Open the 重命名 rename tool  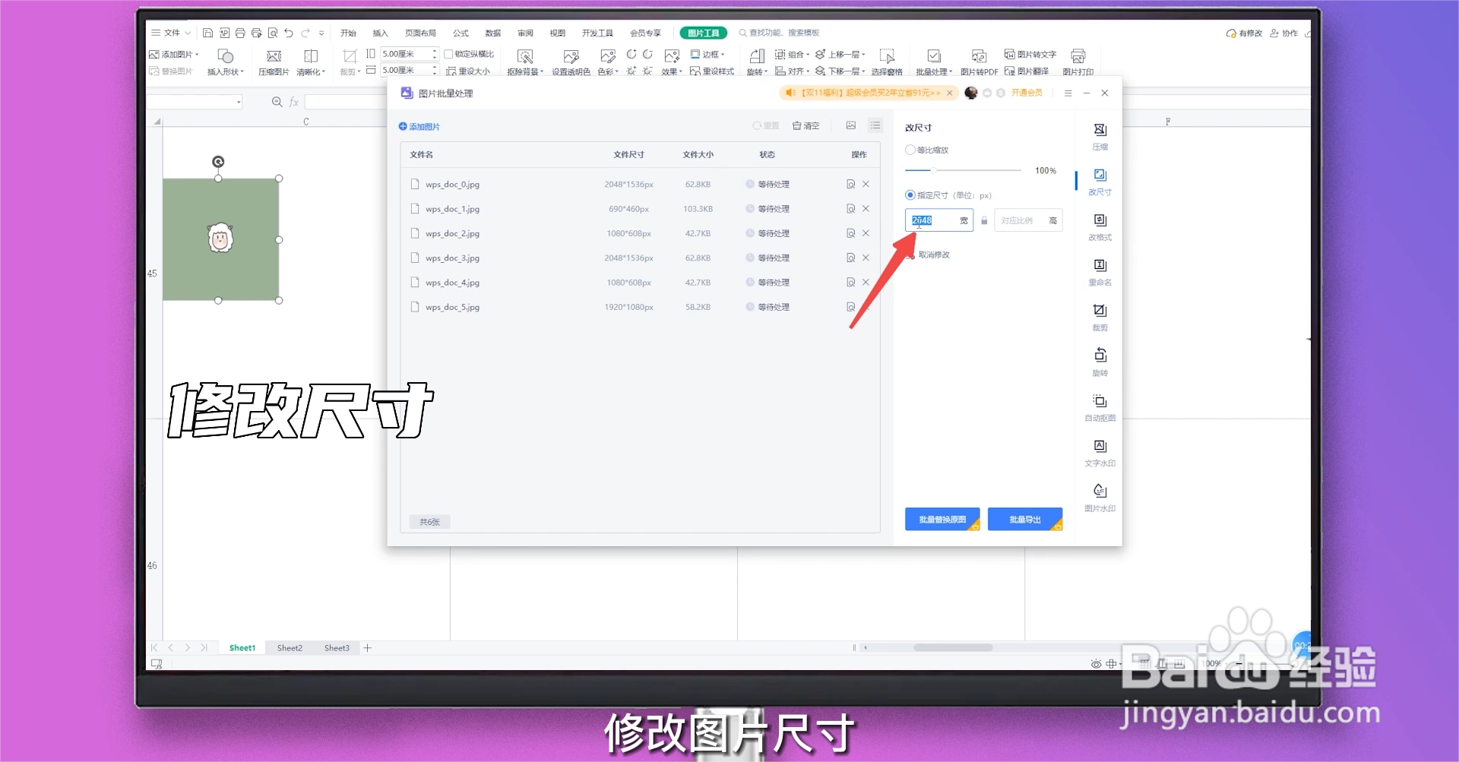[1100, 271]
